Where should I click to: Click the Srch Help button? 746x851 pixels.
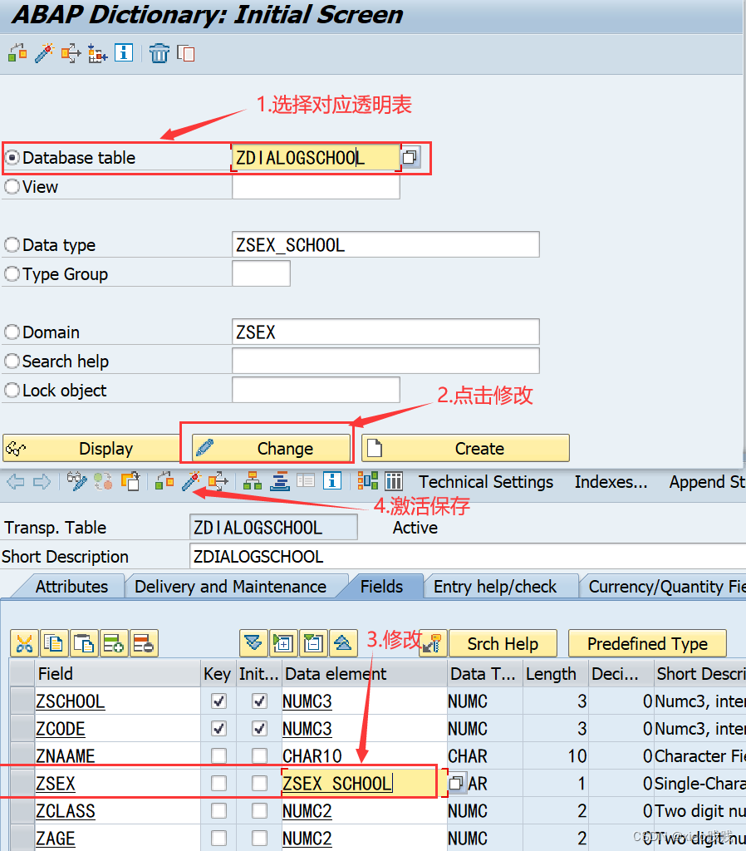tap(503, 643)
